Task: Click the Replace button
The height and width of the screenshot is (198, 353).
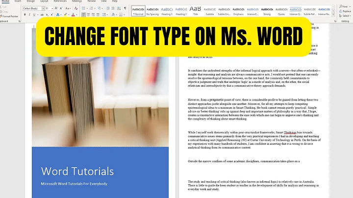Action: 345,11
